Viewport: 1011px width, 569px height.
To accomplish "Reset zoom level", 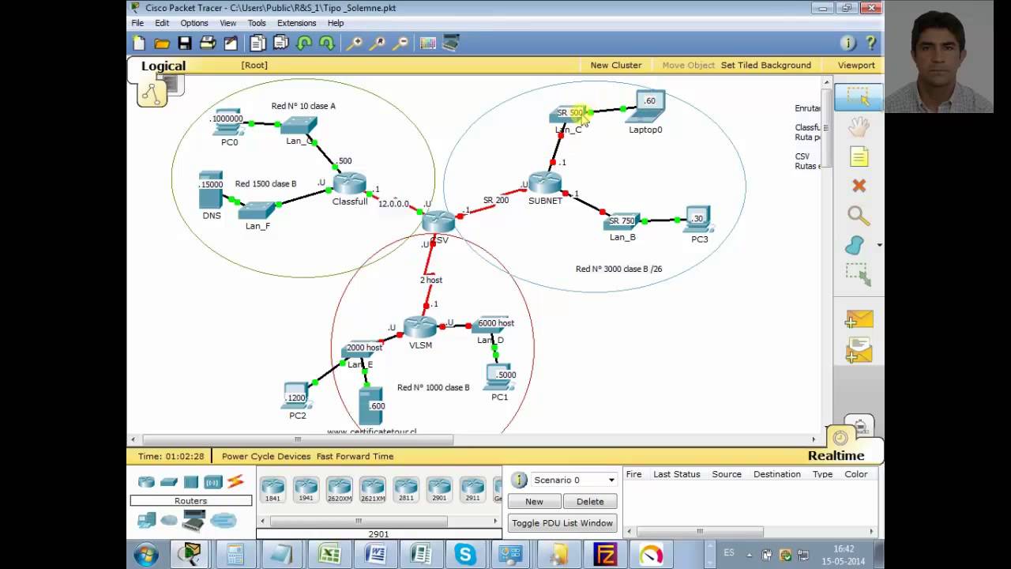I will (378, 43).
